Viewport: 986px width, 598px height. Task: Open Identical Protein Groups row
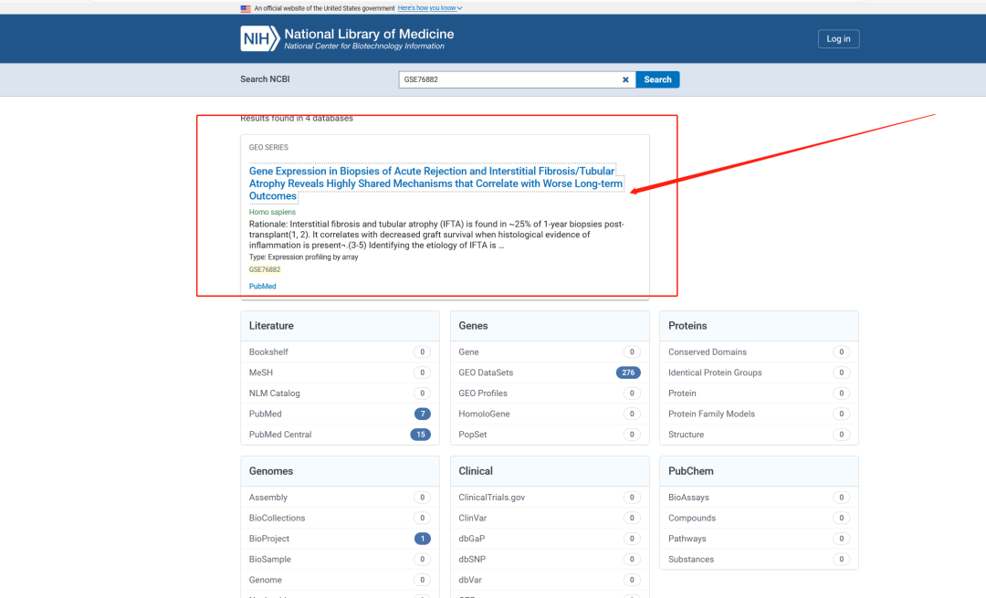point(759,372)
